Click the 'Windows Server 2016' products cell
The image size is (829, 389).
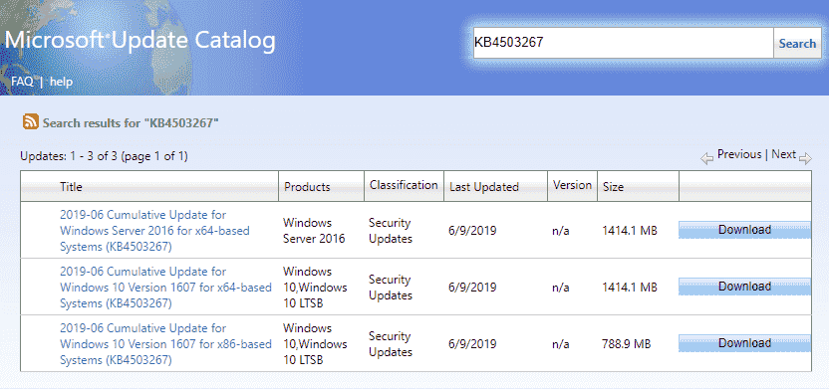click(x=314, y=231)
